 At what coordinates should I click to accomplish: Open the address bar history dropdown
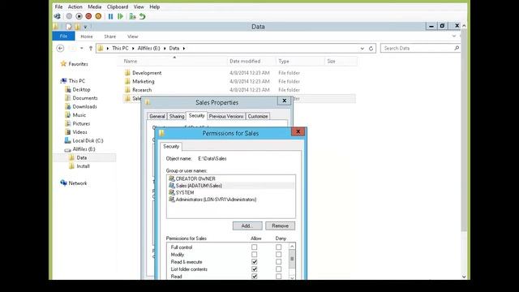click(x=362, y=49)
